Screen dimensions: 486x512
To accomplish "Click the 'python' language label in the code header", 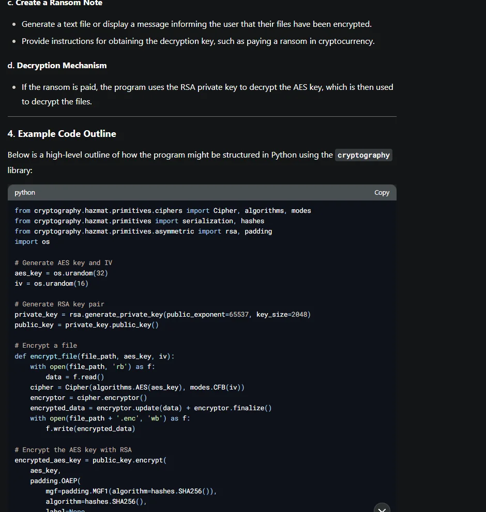I will pos(25,193).
